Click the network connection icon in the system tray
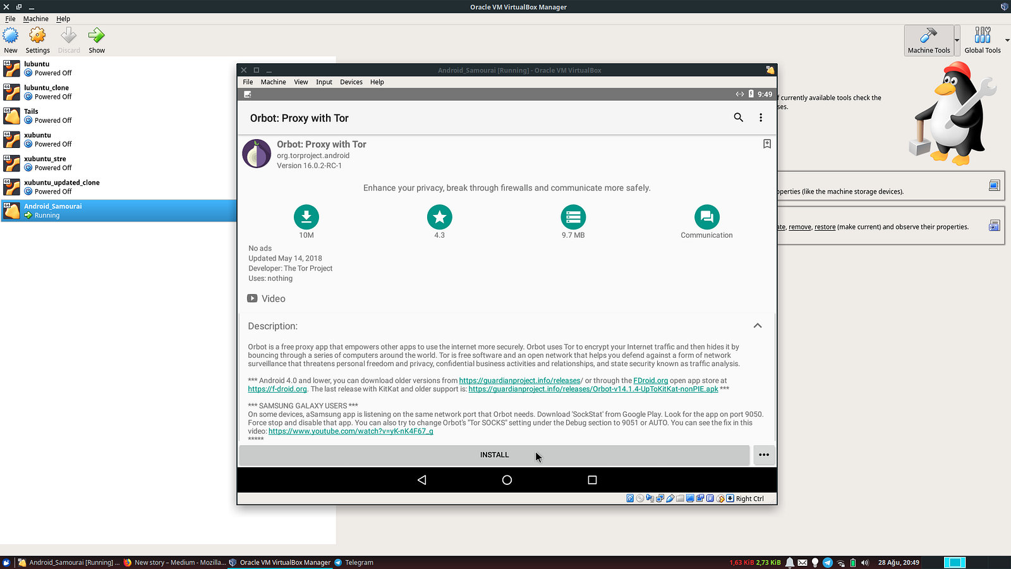Screen dimensions: 1011x569 coord(840,563)
